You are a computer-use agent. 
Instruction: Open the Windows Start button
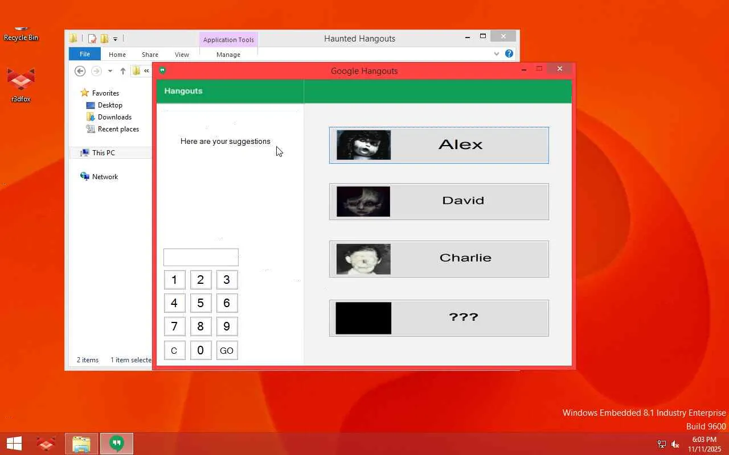pos(14,444)
